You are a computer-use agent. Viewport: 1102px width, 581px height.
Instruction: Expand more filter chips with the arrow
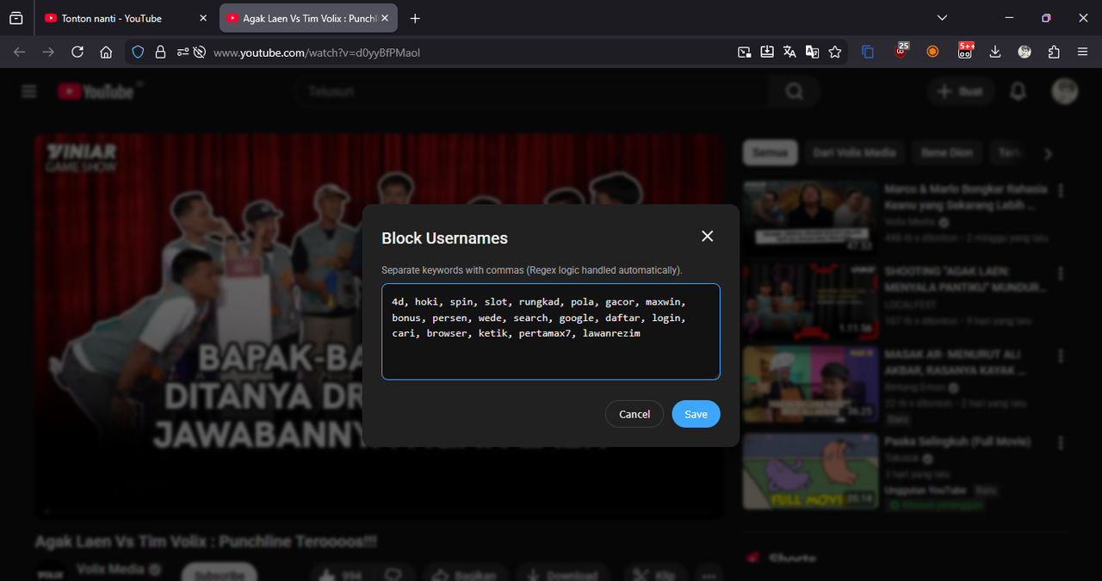pos(1048,153)
